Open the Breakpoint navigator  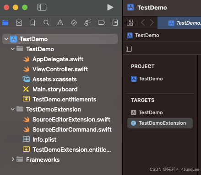101,23
